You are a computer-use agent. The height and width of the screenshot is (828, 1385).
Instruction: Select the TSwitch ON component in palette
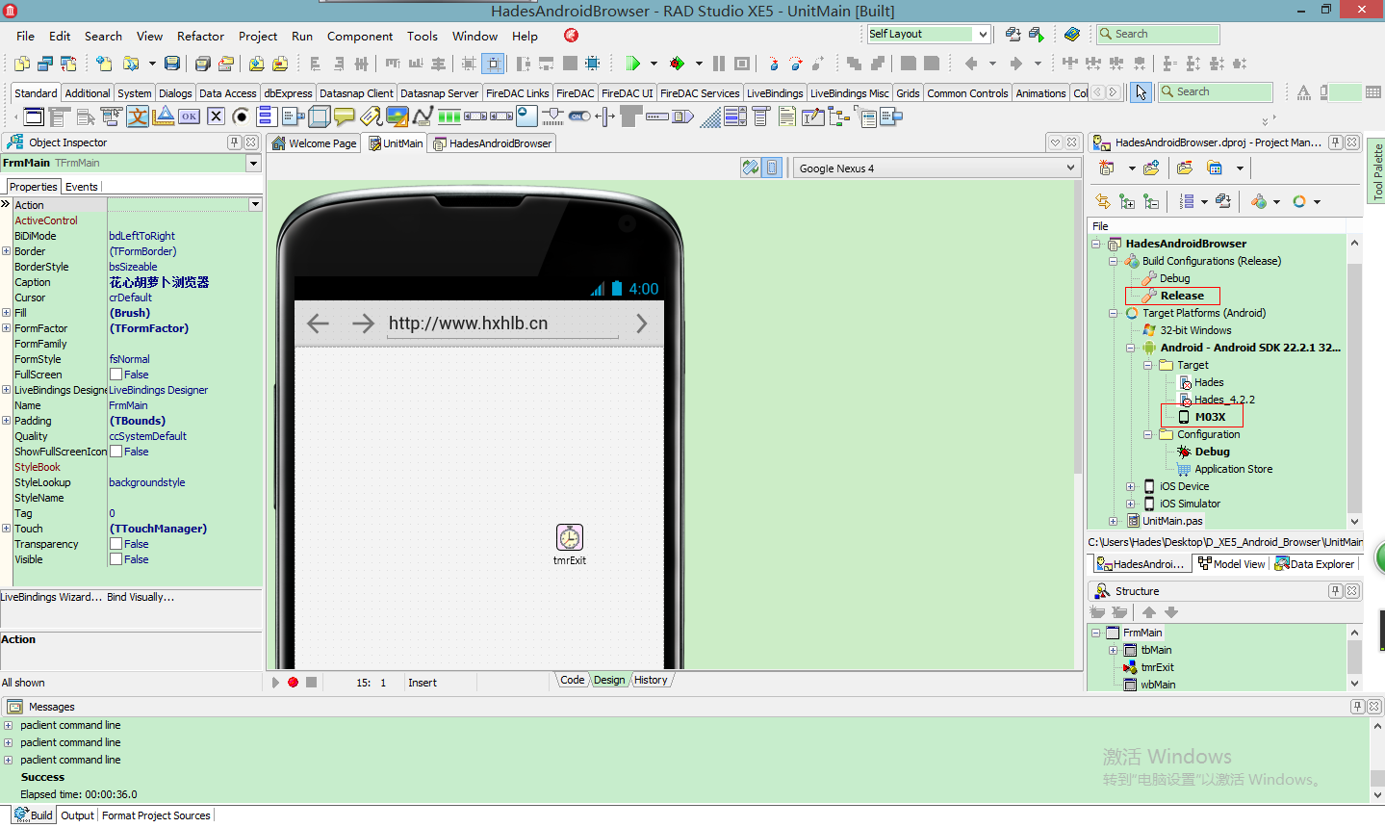(x=579, y=116)
